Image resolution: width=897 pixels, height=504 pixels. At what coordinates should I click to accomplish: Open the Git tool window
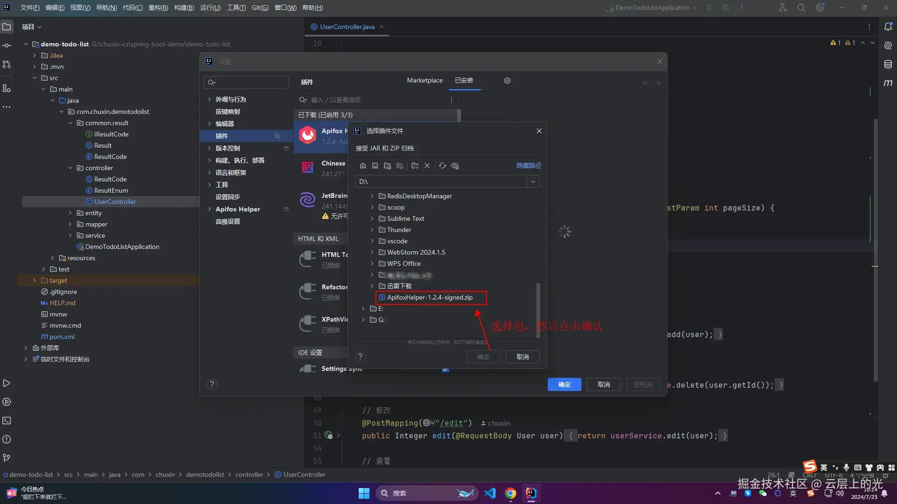pyautogui.click(x=7, y=458)
